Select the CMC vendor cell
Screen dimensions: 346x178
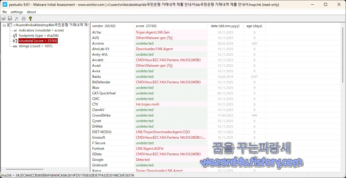pos(112,99)
